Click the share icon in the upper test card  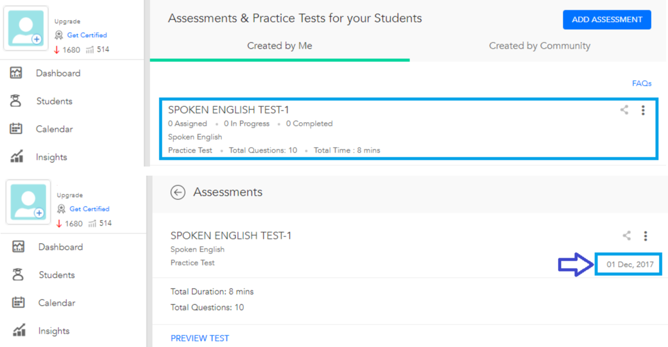coord(624,110)
